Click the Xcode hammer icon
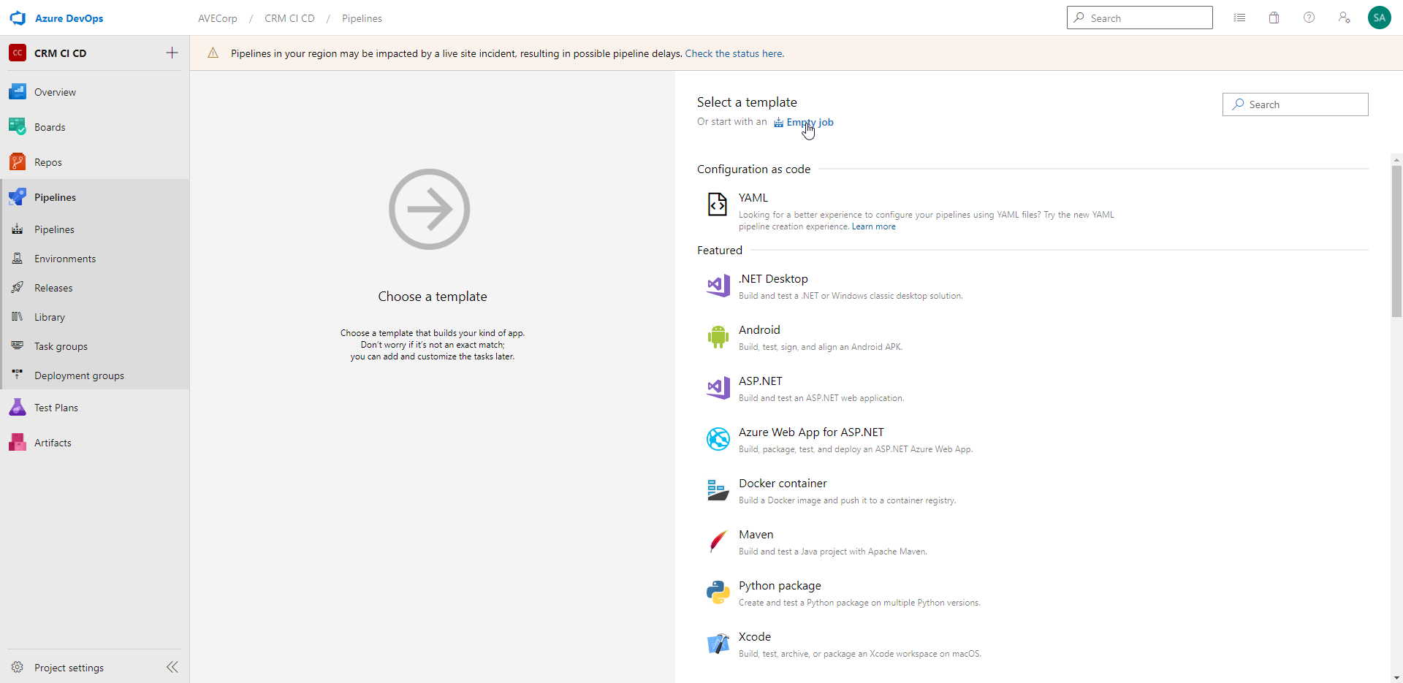This screenshot has width=1403, height=683. tap(718, 644)
